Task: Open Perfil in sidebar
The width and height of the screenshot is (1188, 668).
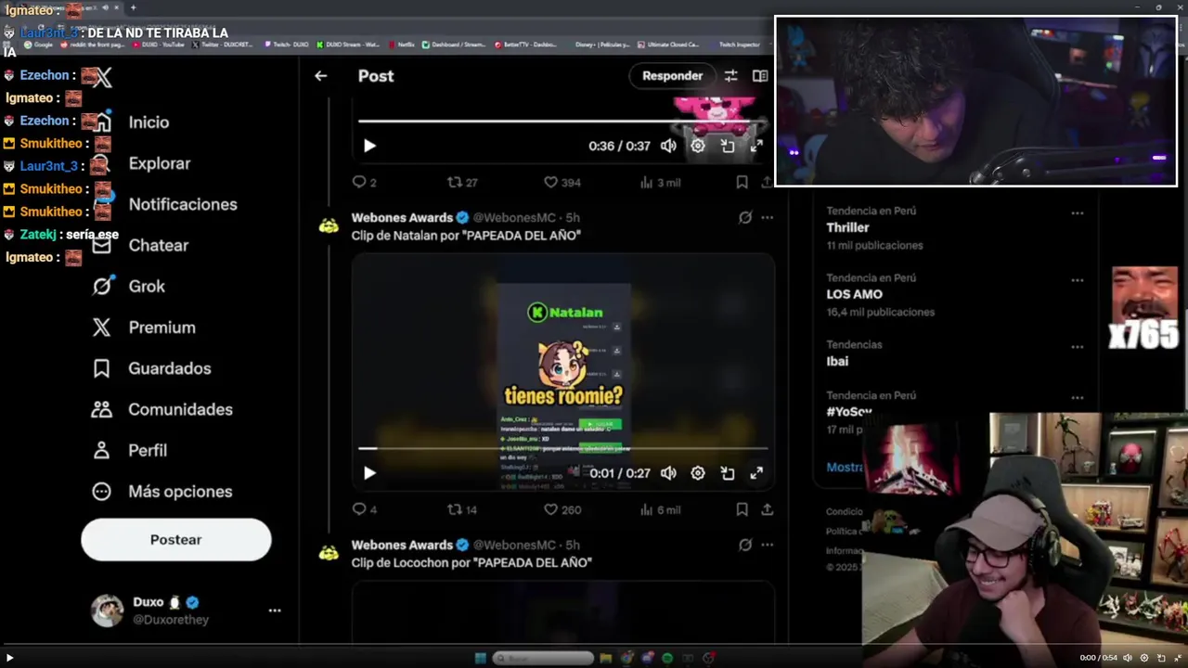Action: pos(130,450)
